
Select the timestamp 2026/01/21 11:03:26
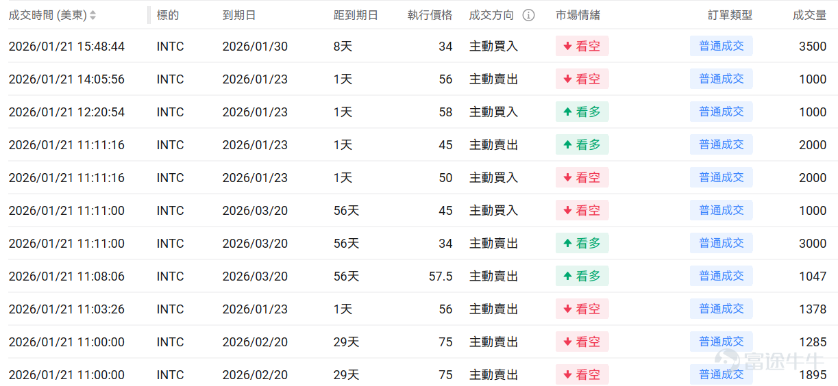66,309
